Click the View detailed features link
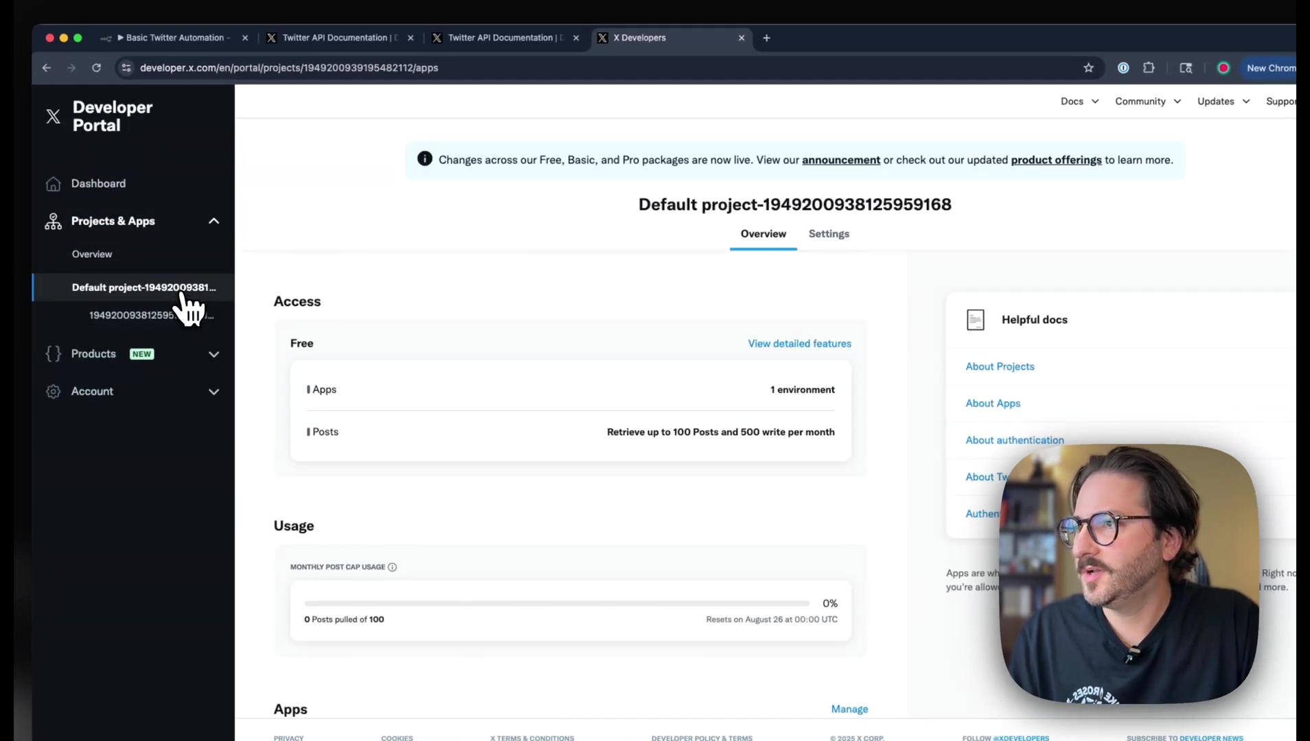The image size is (1310, 741). coord(799,343)
